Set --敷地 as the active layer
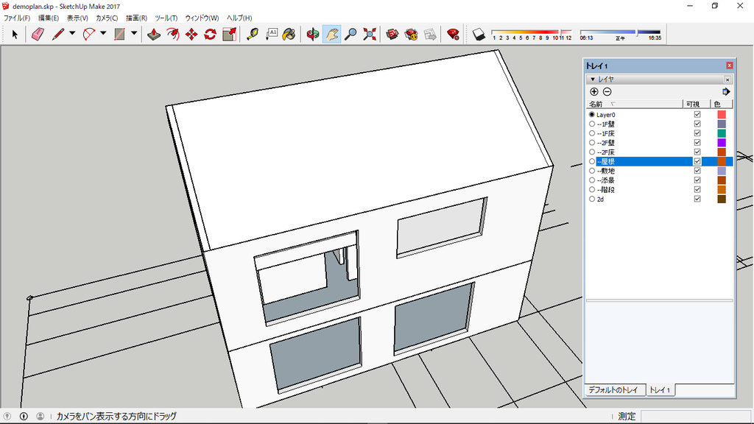This screenshot has width=754, height=424. point(592,171)
